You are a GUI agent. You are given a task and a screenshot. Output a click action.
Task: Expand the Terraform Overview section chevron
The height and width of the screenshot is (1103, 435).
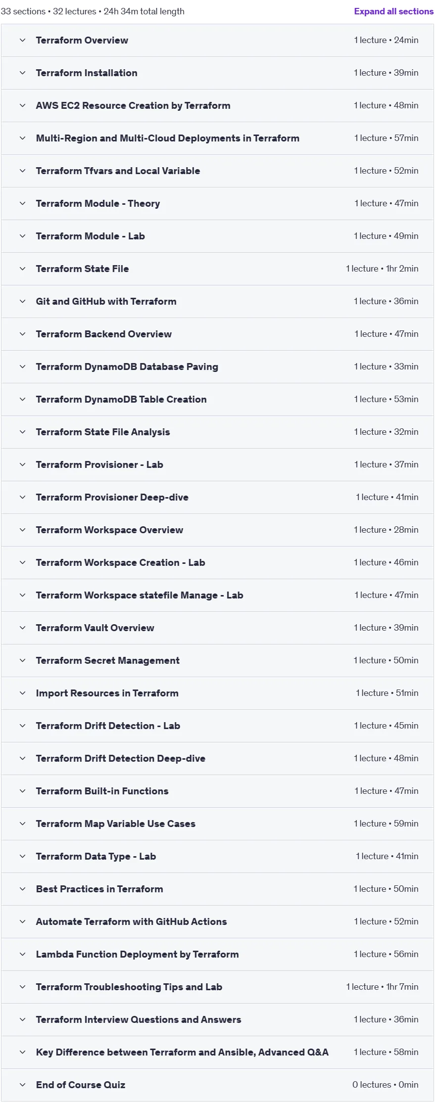pyautogui.click(x=22, y=40)
